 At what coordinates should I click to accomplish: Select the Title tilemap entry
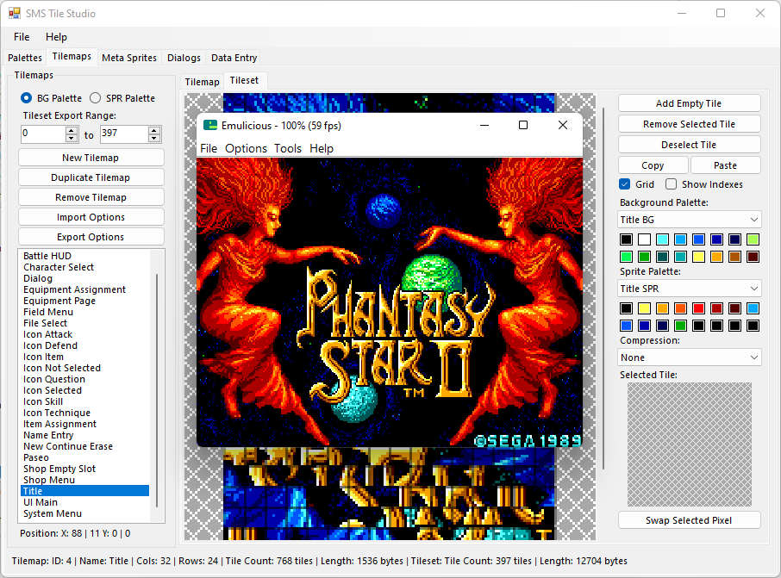tap(85, 491)
